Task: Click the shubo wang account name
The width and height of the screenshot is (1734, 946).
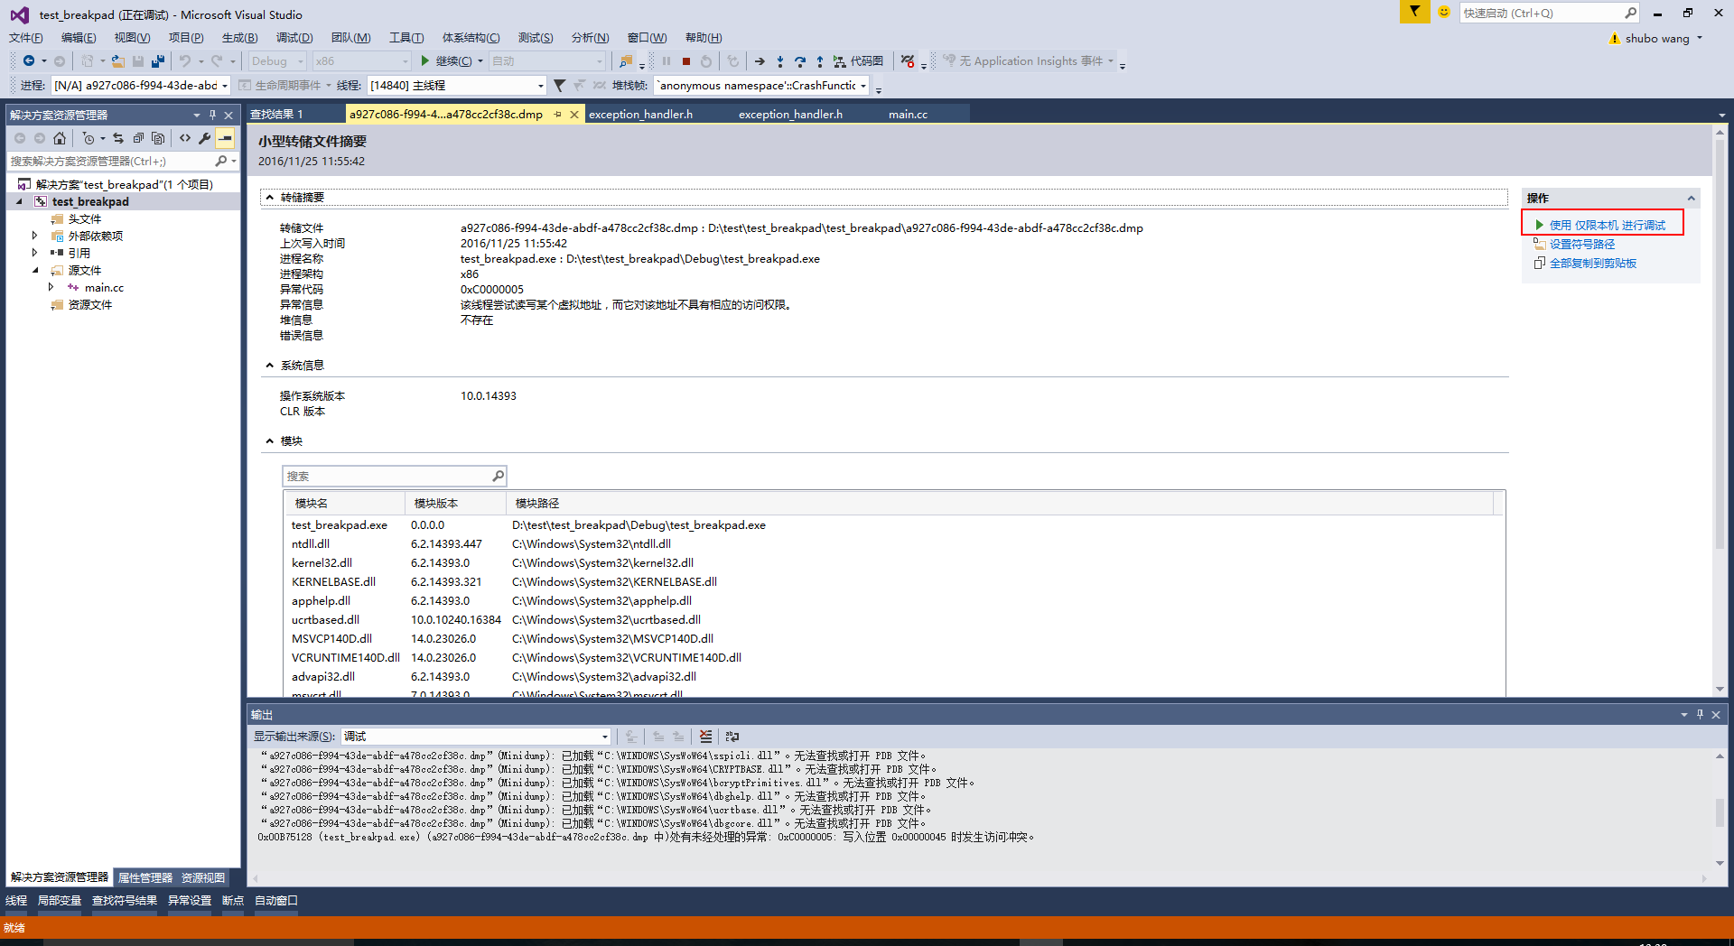Action: (x=1657, y=39)
